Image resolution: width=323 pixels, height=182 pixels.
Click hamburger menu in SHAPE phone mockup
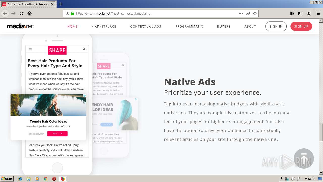click(30, 49)
